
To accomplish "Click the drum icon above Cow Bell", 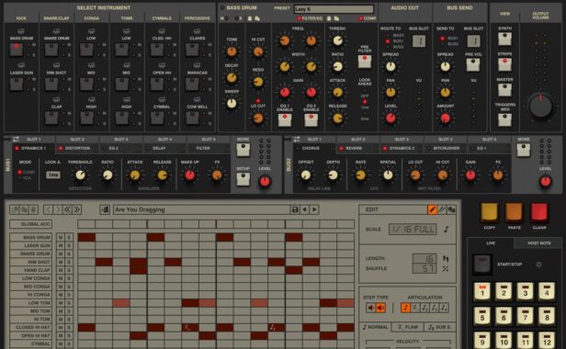I will point(197,99).
